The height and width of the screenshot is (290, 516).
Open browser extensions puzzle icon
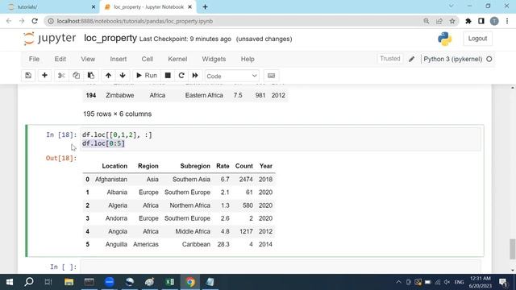[468, 21]
